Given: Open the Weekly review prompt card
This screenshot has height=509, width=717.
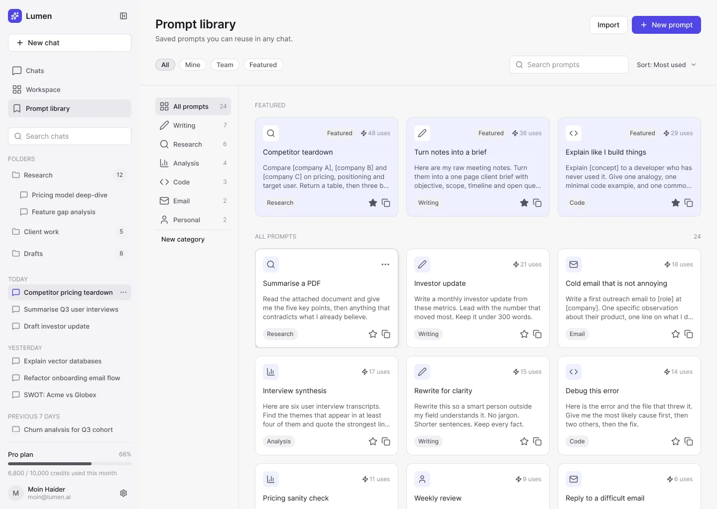Looking at the screenshot, I should click(478, 486).
